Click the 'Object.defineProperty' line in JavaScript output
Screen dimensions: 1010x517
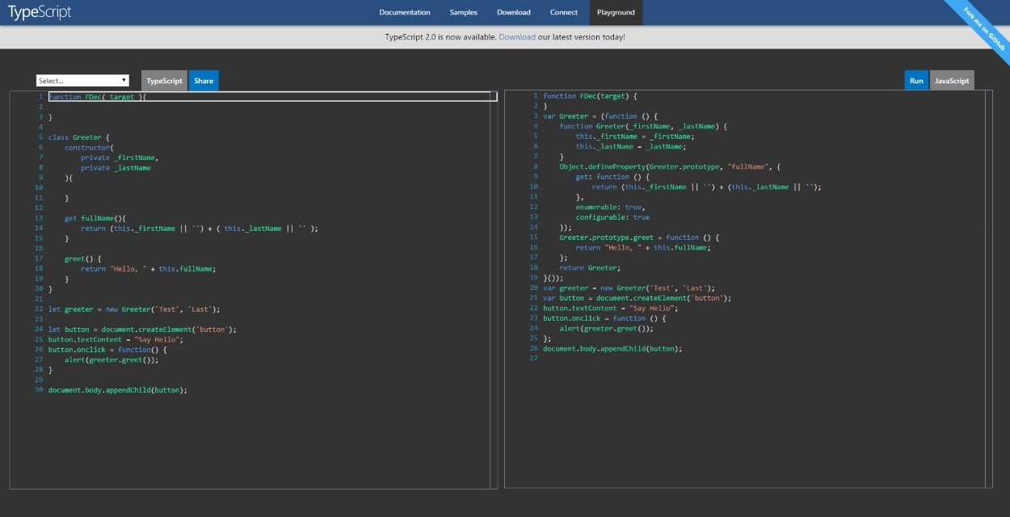tap(671, 167)
